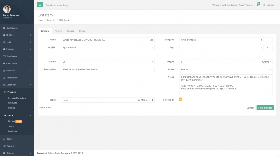Image resolution: width=280 pixels, height=156 pixels.
Task: Click the plus button beside Category
Action: click(268, 40)
